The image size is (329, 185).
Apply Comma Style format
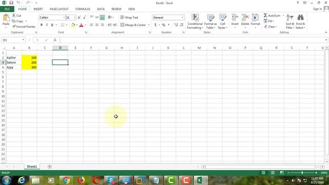[x=169, y=25]
